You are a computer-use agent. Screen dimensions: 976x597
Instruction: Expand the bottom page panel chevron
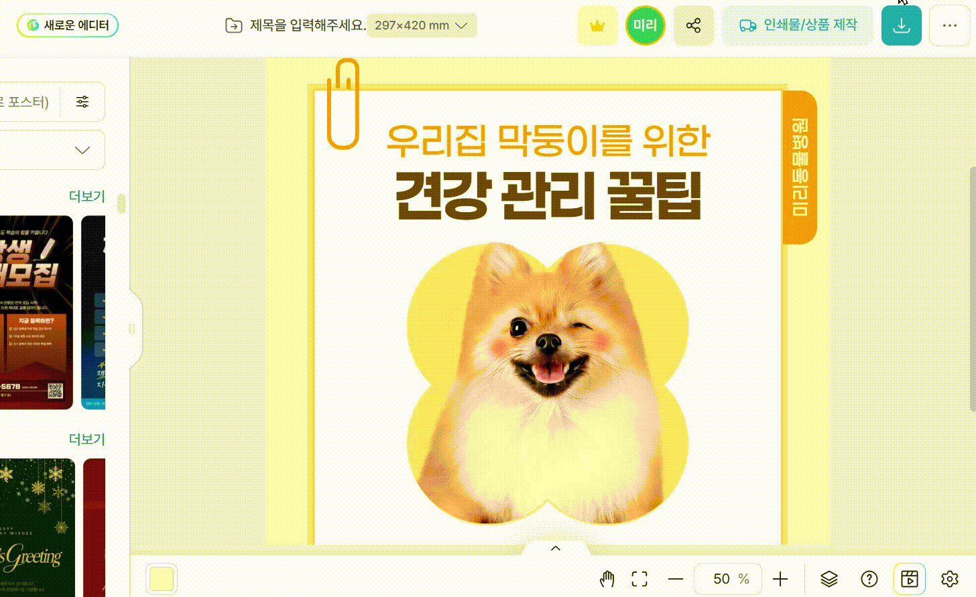[x=555, y=549]
